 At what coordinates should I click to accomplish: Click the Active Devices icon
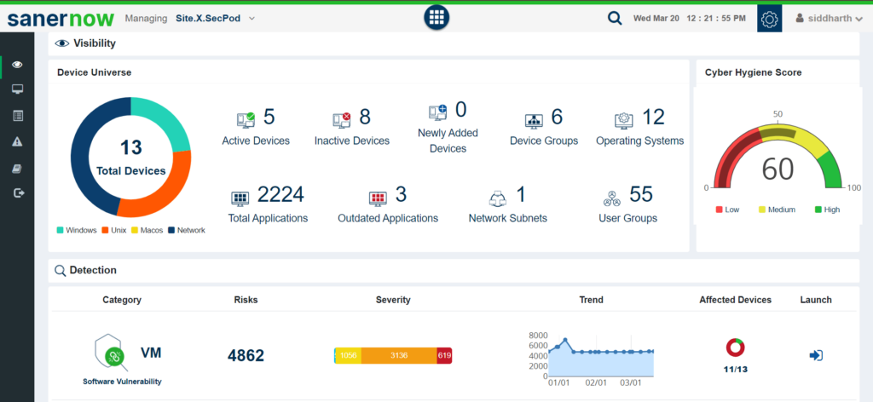pyautogui.click(x=246, y=119)
